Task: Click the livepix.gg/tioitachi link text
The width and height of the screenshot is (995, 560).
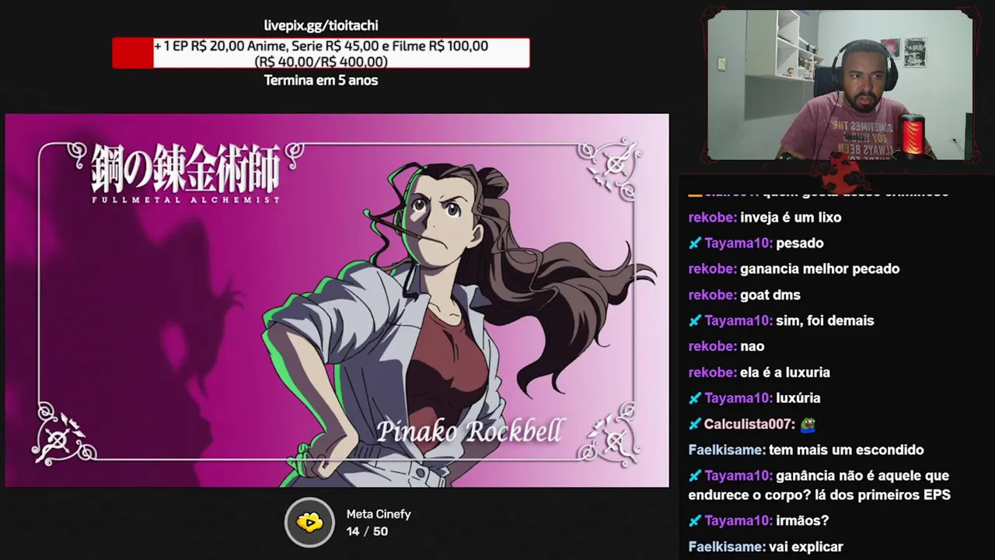Action: pos(321,26)
